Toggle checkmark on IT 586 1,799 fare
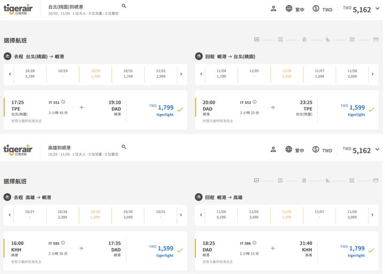Screen dimensions: 385x274 point(371,250)
